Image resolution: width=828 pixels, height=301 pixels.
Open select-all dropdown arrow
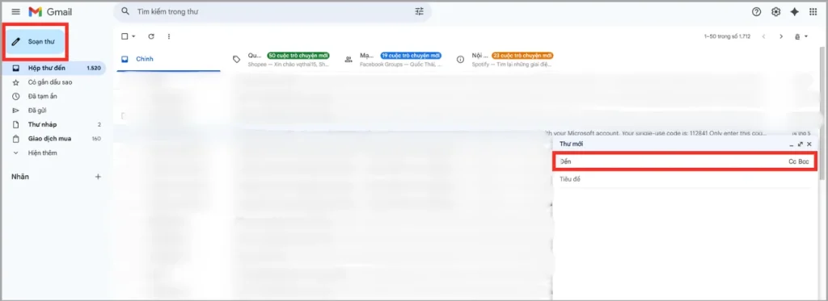click(x=133, y=36)
